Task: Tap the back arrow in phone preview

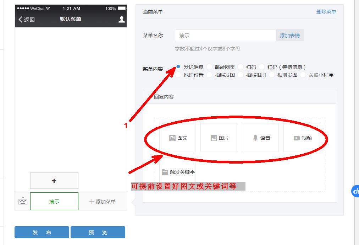Action: [20, 20]
